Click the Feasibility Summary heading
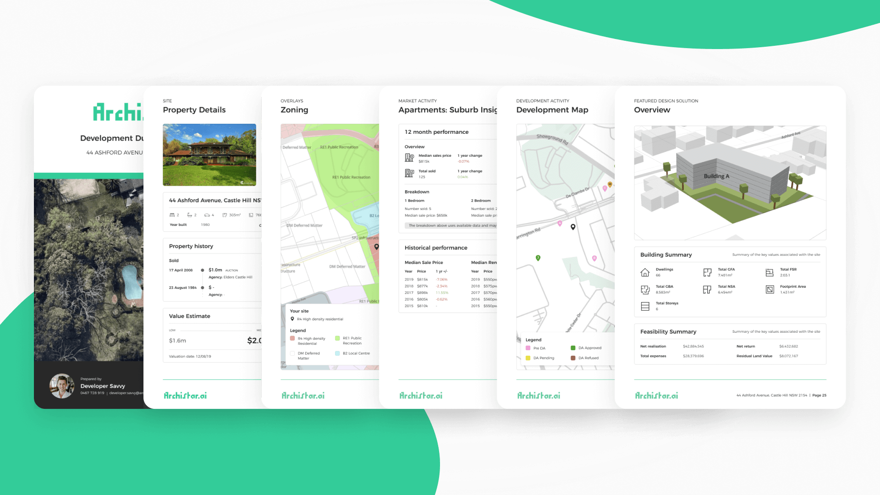This screenshot has height=495, width=880. tap(668, 332)
